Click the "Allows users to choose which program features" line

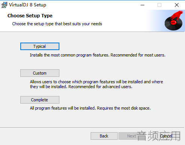[96, 82]
